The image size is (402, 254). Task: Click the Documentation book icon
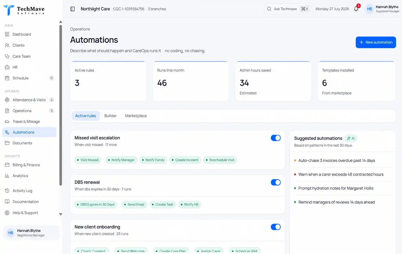pyautogui.click(x=7, y=202)
